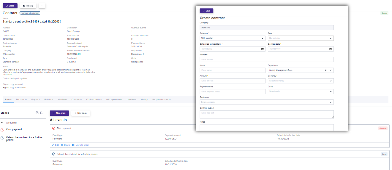
Task: Click the purple Close button
Action: 10,6
